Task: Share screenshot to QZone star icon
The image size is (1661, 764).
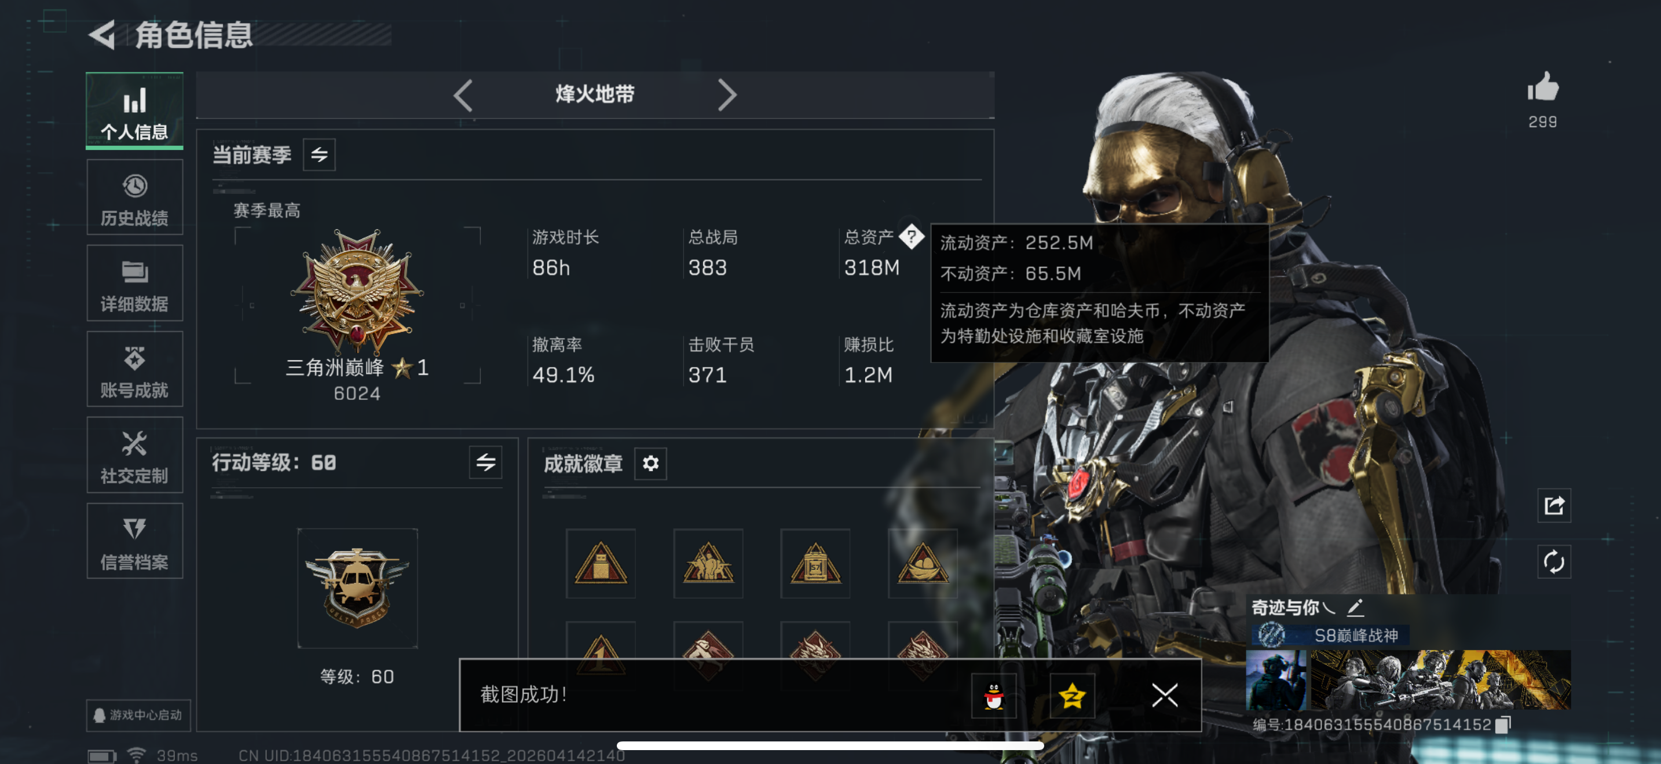Action: tap(1071, 696)
